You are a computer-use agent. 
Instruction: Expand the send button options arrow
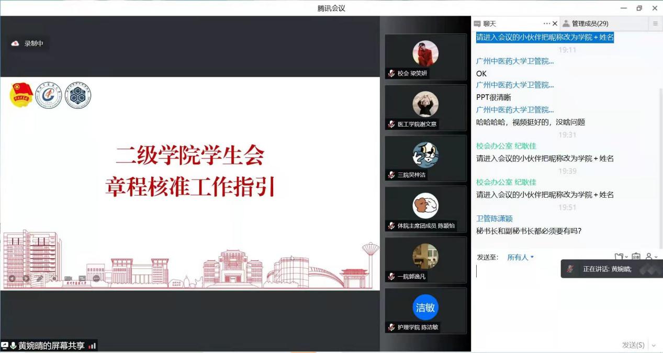[x=654, y=345]
